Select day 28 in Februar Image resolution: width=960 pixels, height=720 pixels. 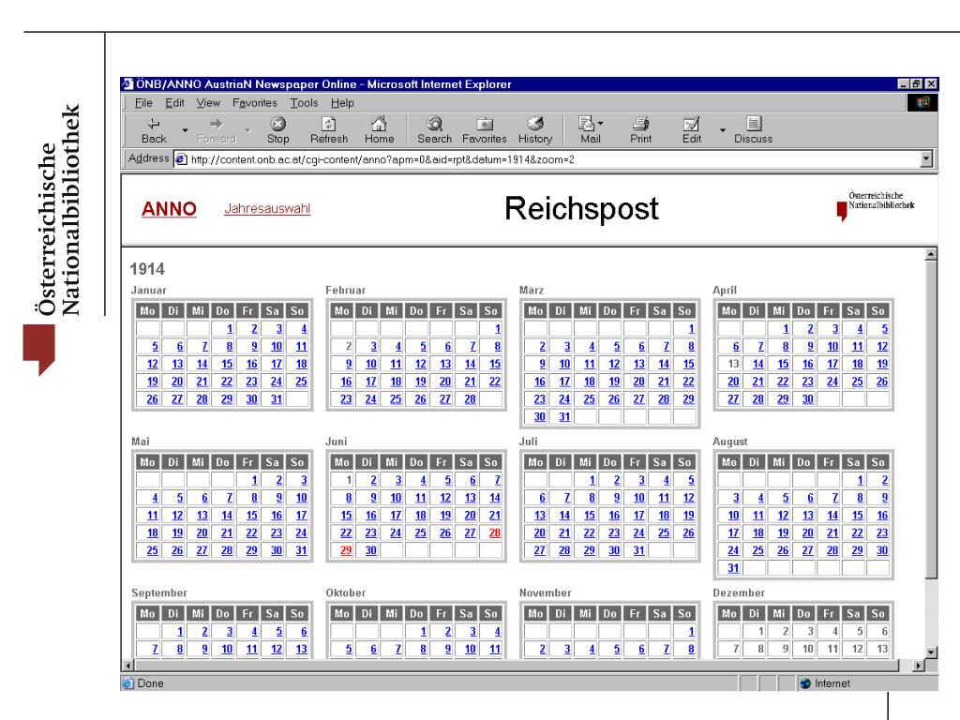point(470,399)
